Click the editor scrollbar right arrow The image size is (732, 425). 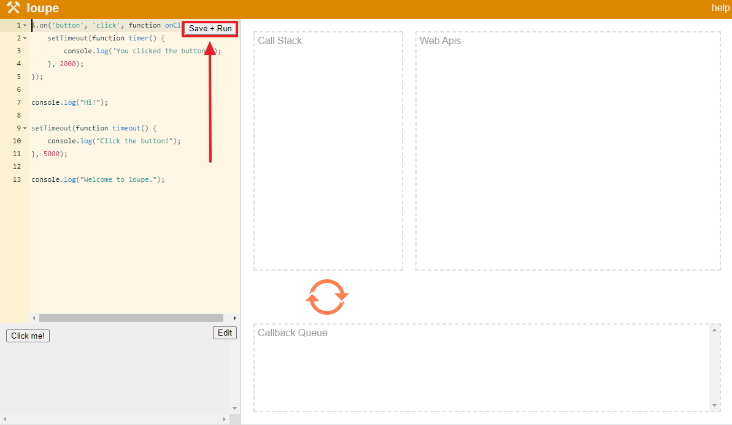tap(234, 318)
